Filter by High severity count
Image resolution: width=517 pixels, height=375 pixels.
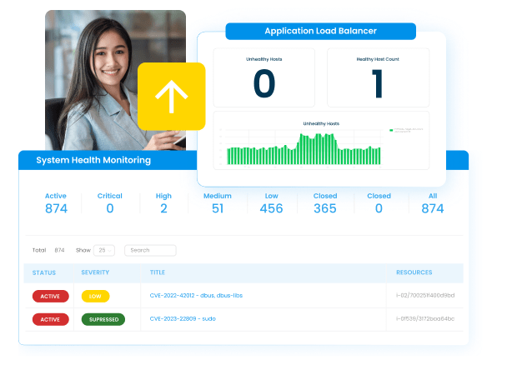(163, 203)
